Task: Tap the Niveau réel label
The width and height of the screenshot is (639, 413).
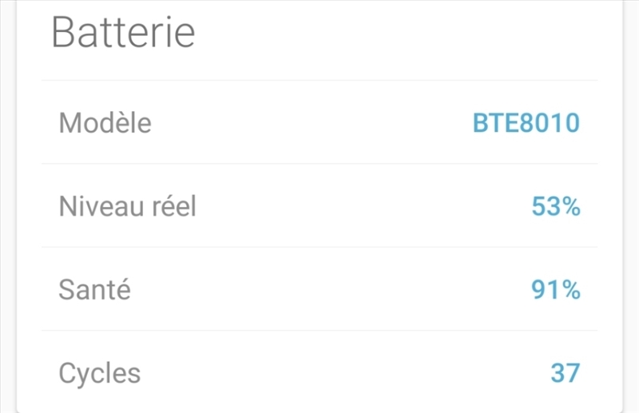Action: (127, 207)
